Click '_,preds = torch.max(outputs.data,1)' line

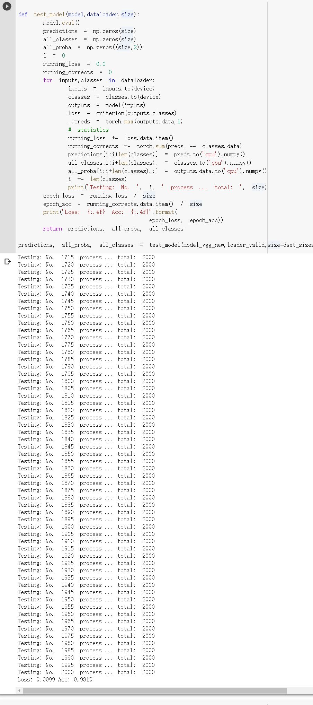[125, 122]
